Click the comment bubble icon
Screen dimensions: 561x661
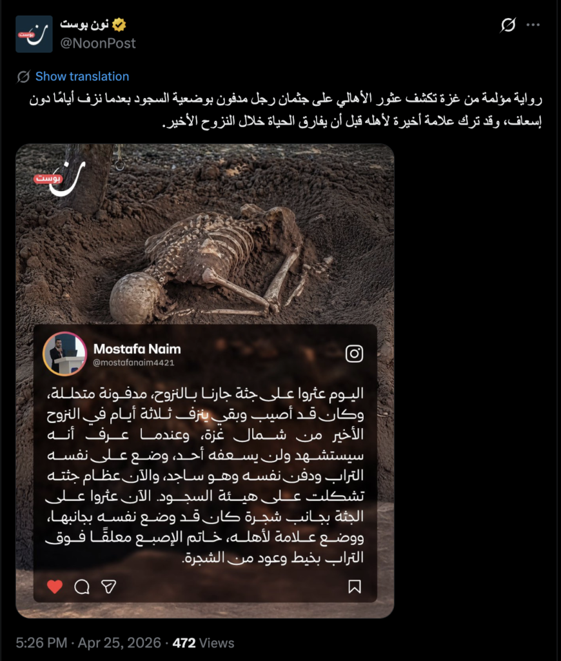(x=82, y=586)
